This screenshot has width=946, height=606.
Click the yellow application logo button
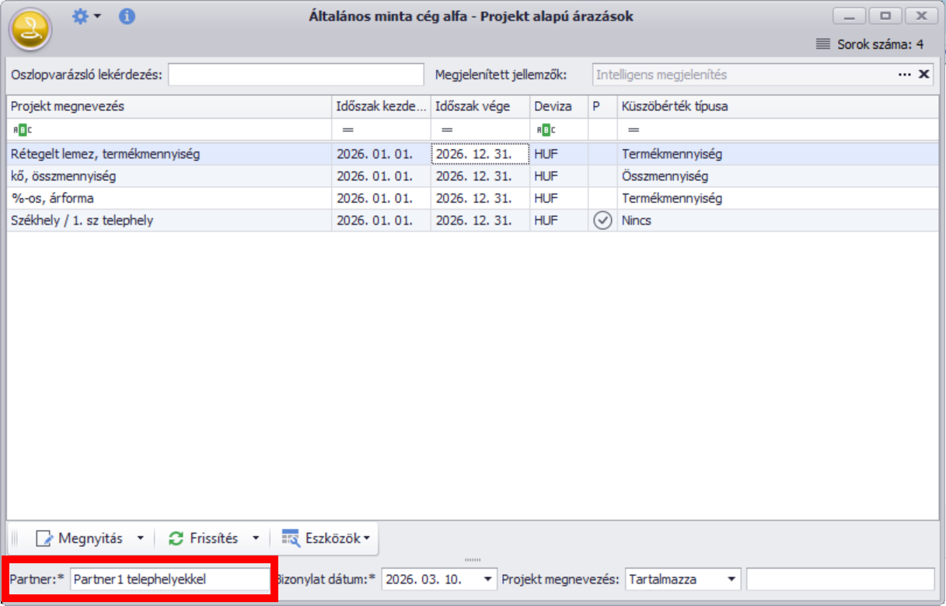[x=30, y=30]
